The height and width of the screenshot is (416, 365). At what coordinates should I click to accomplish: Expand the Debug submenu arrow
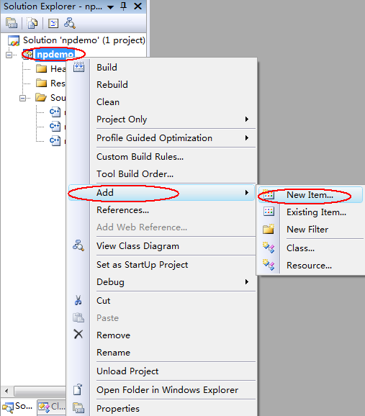[247, 281]
